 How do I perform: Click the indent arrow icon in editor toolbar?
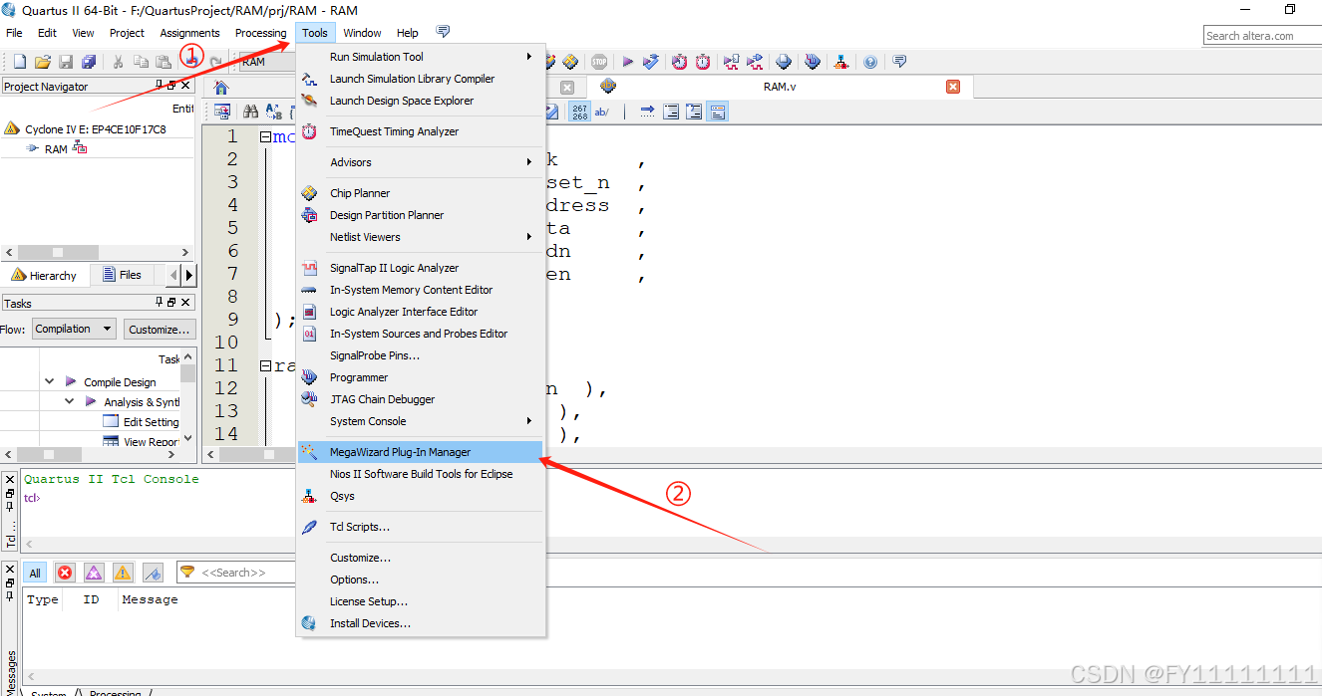click(647, 112)
